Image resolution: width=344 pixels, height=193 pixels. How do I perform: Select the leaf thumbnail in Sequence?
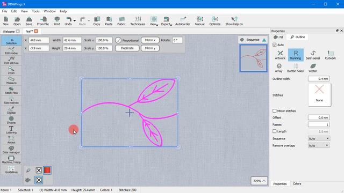pos(253,58)
